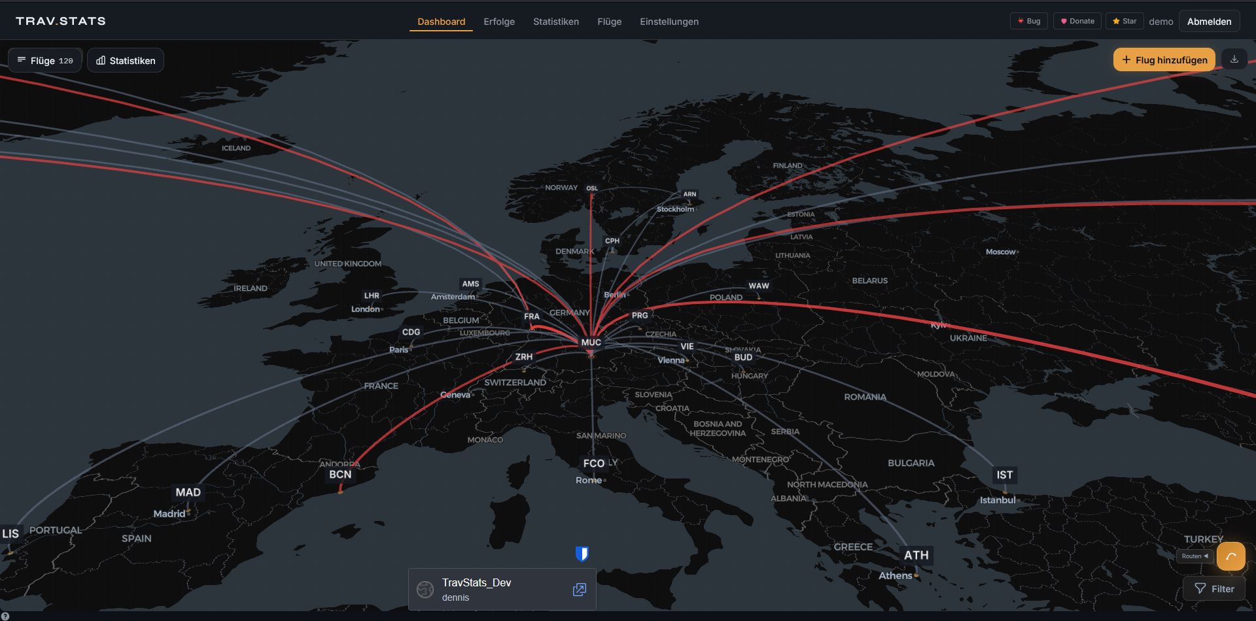Click the open-in-new-window icon beside TravStats_Dev
This screenshot has height=621, width=1256.
(579, 590)
